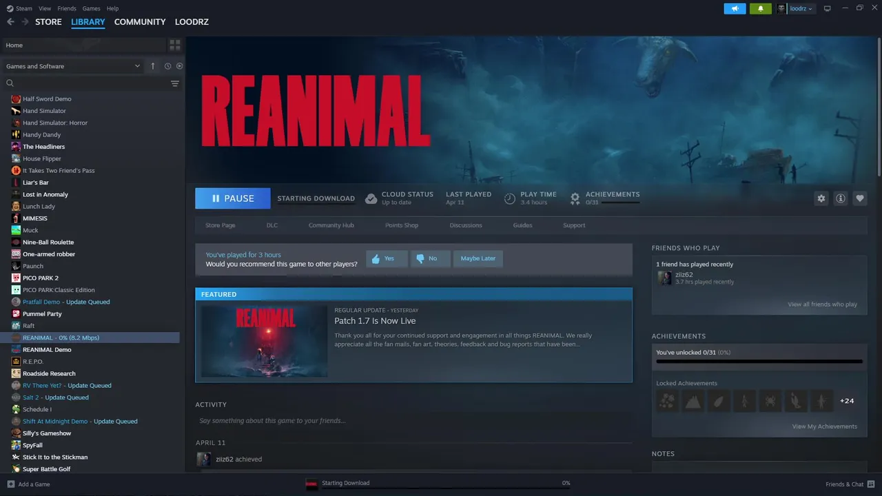882x496 pixels.
Task: Click the activity comment input box
Action: tap(413, 420)
